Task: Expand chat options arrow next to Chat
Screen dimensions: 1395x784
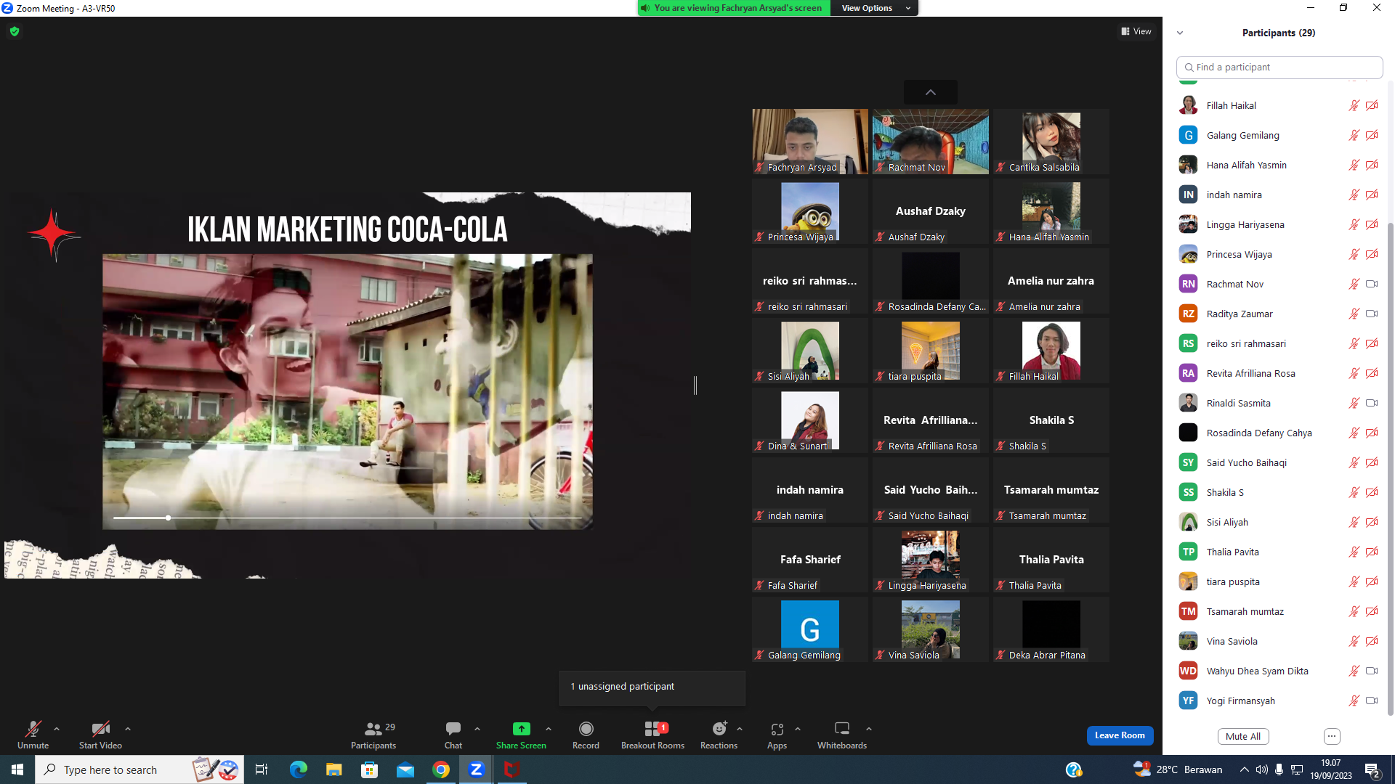Action: pyautogui.click(x=477, y=729)
